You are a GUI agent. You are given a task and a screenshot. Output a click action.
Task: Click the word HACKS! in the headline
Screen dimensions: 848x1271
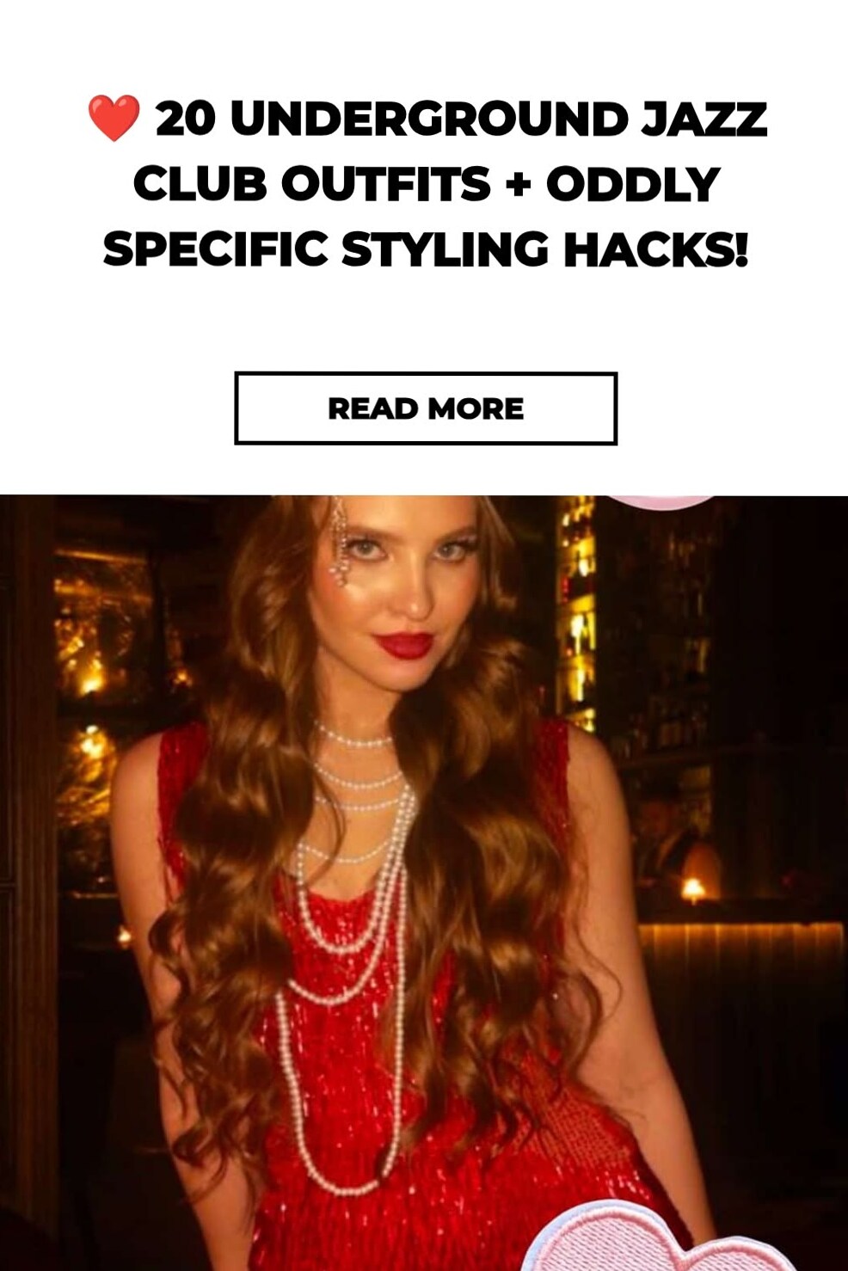click(655, 249)
